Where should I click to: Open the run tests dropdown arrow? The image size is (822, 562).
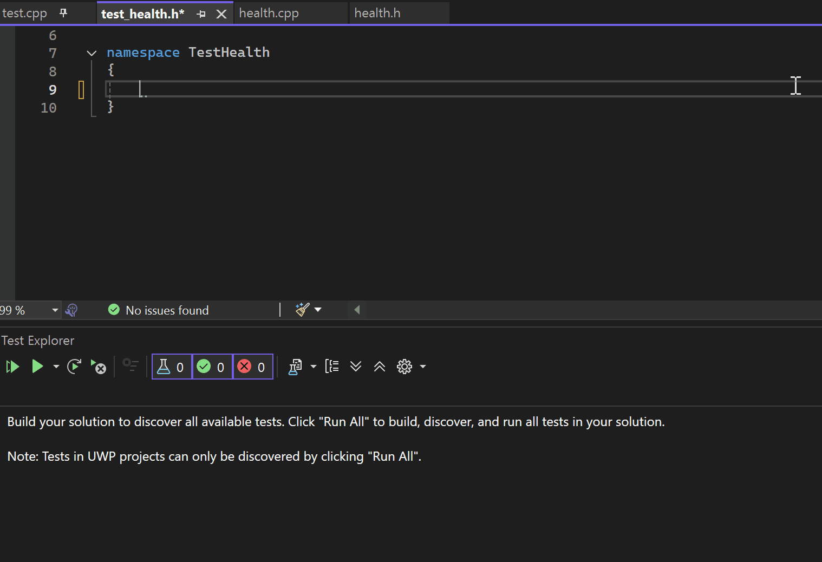[x=55, y=367]
